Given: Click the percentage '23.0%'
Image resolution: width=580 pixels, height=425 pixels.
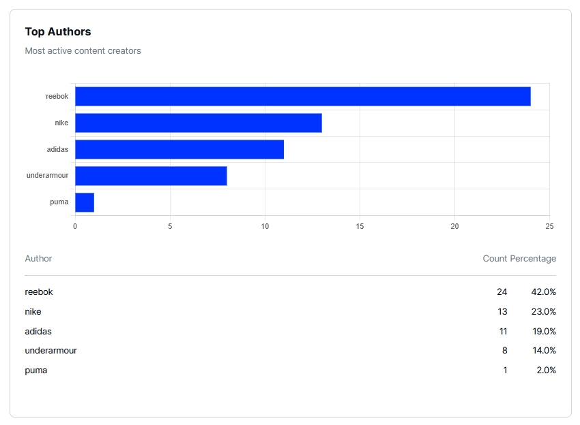Looking at the screenshot, I should [544, 312].
